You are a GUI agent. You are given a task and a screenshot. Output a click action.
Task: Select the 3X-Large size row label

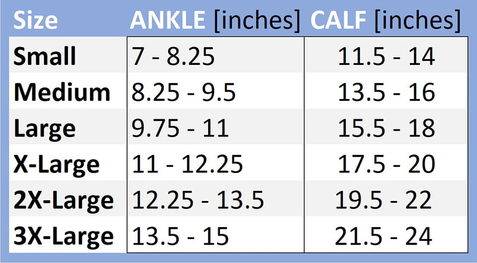(64, 237)
